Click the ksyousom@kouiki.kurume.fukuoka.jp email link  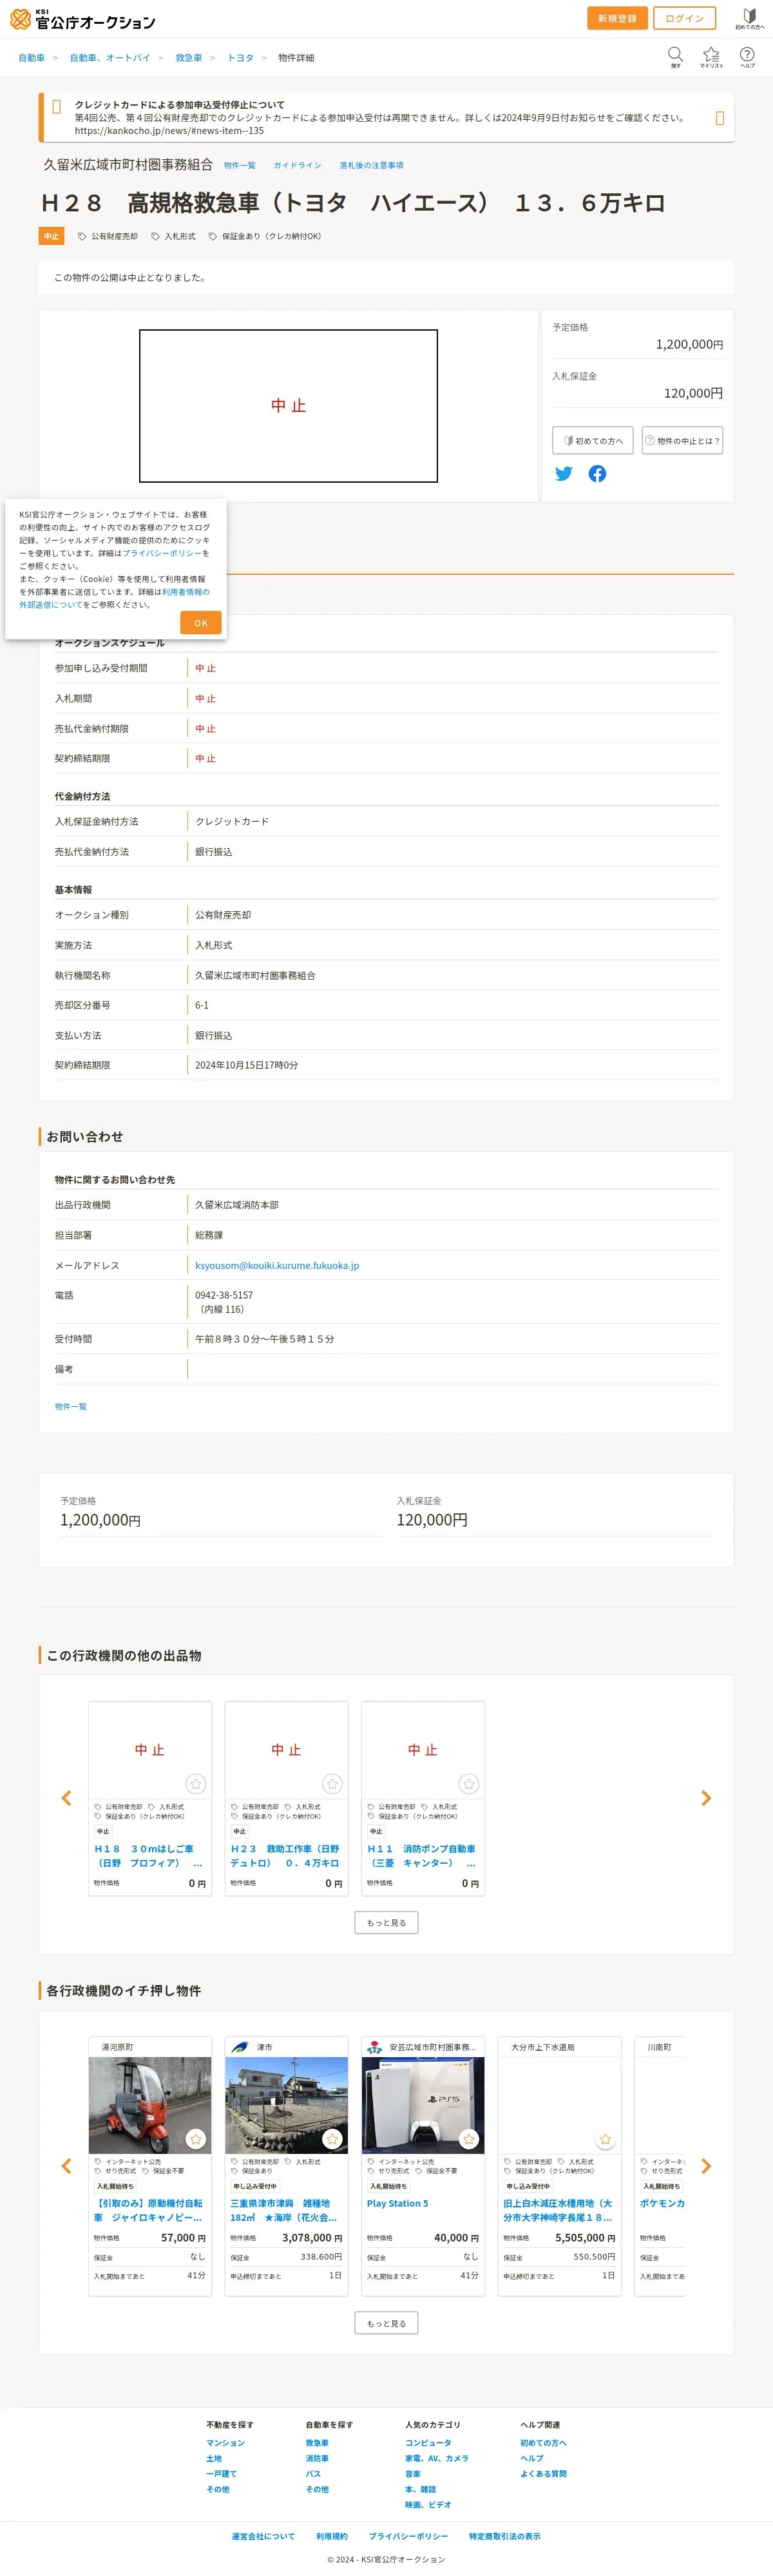(277, 1265)
